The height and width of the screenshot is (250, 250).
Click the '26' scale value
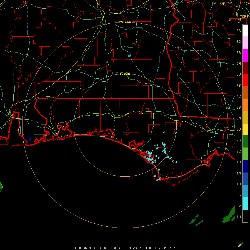[x=239, y=140]
